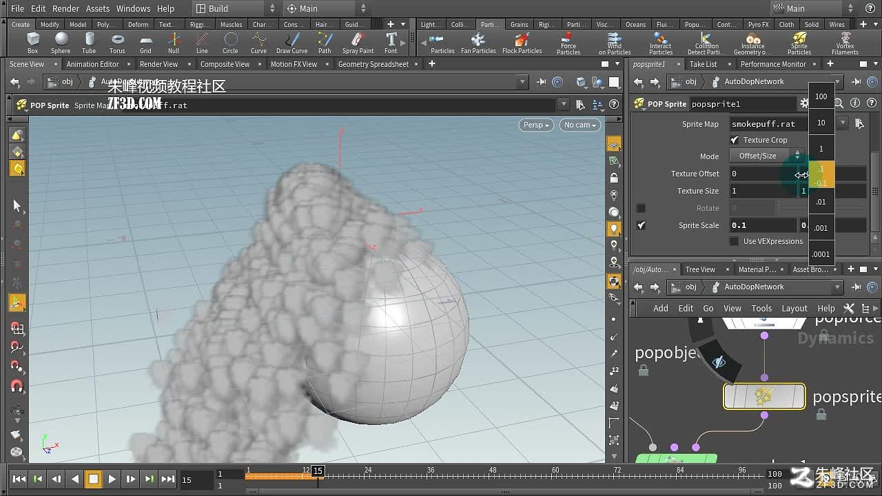The image size is (882, 496).
Task: Open the parameter pane info icon
Action: click(855, 103)
